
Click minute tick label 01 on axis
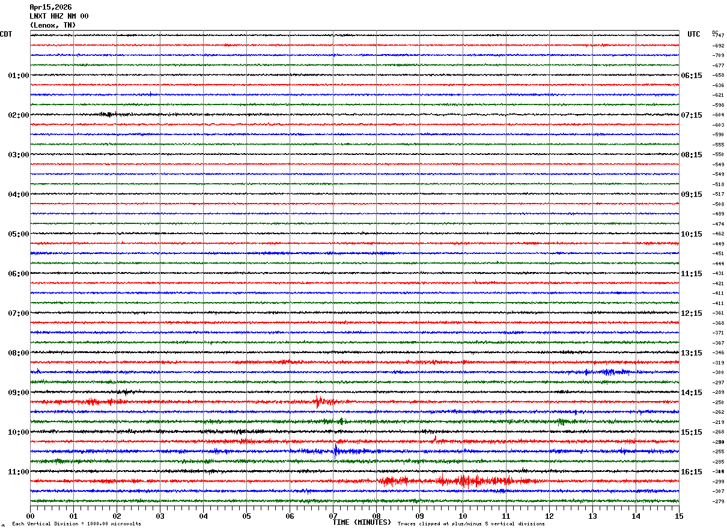73,516
